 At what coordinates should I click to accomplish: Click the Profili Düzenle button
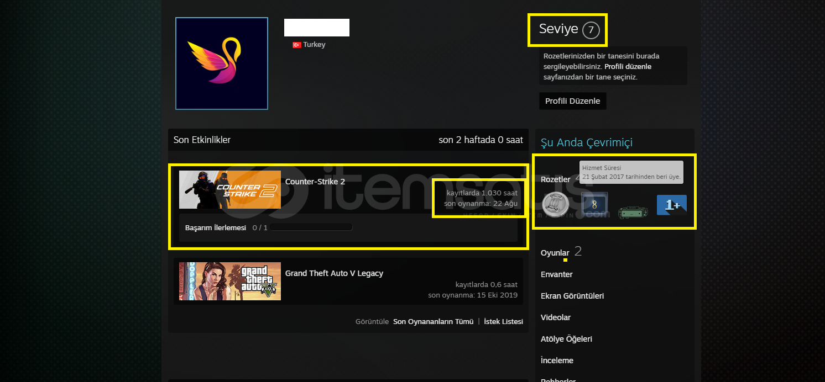(x=573, y=101)
